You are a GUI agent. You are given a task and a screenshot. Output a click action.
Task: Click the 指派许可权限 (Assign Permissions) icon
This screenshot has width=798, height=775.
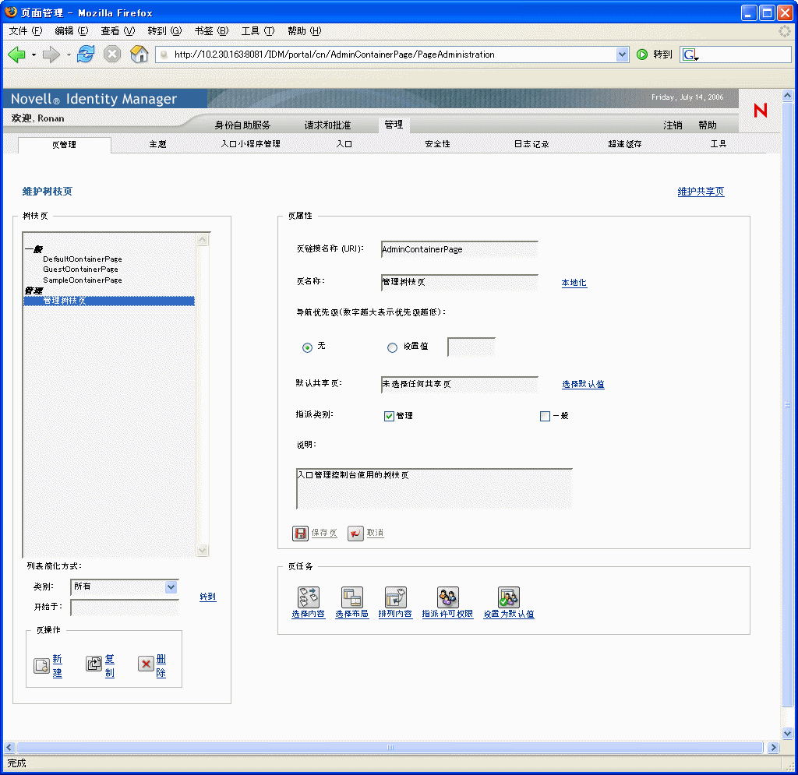[447, 597]
